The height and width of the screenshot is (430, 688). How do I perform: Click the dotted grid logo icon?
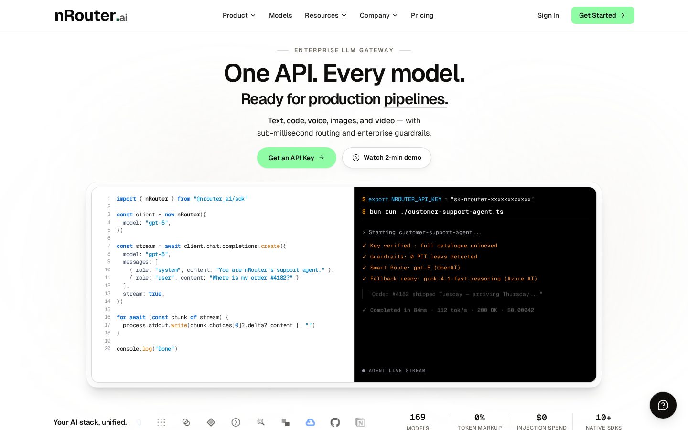click(x=161, y=422)
